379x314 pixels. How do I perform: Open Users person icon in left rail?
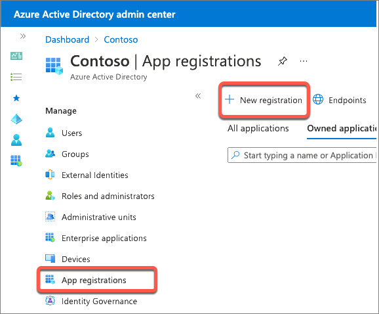16,140
